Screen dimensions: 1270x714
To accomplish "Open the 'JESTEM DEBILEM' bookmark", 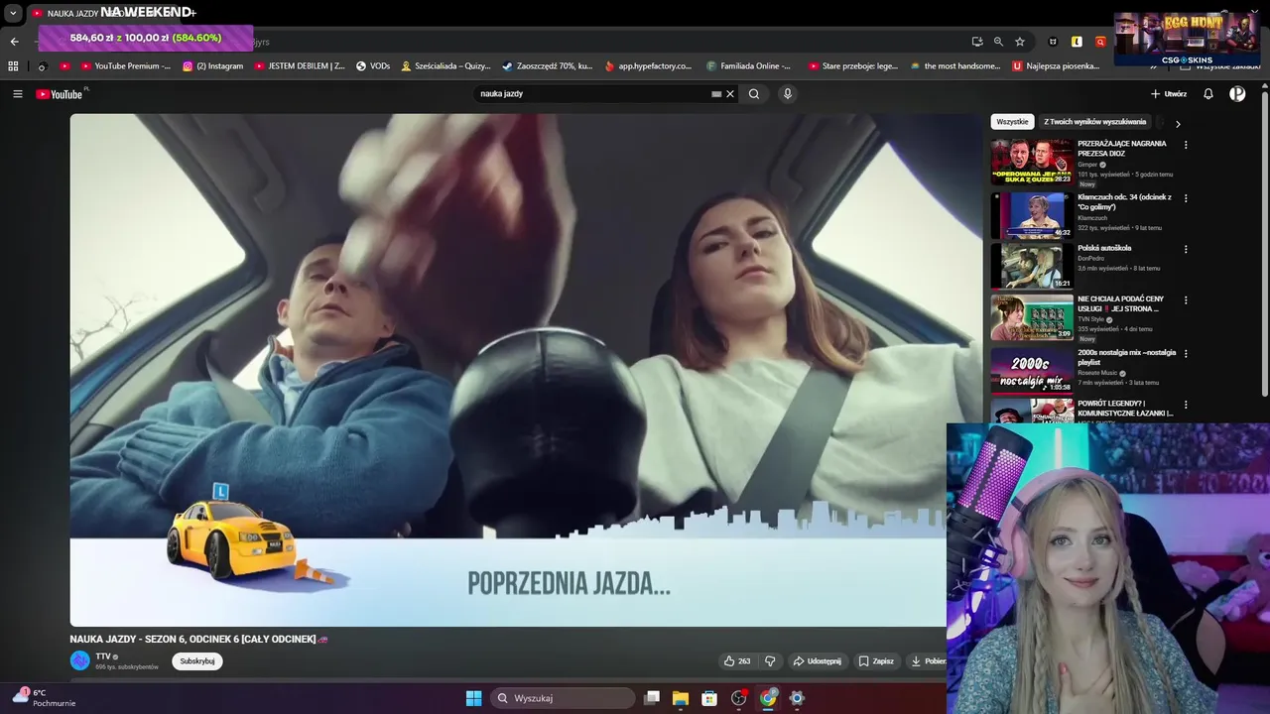I will [300, 66].
